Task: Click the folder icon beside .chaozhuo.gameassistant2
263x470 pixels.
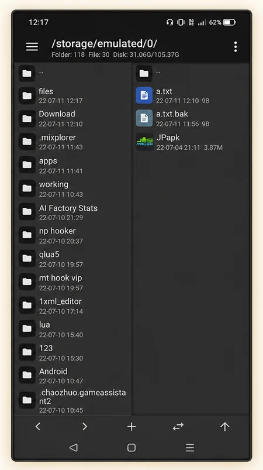Action: [x=27, y=400]
